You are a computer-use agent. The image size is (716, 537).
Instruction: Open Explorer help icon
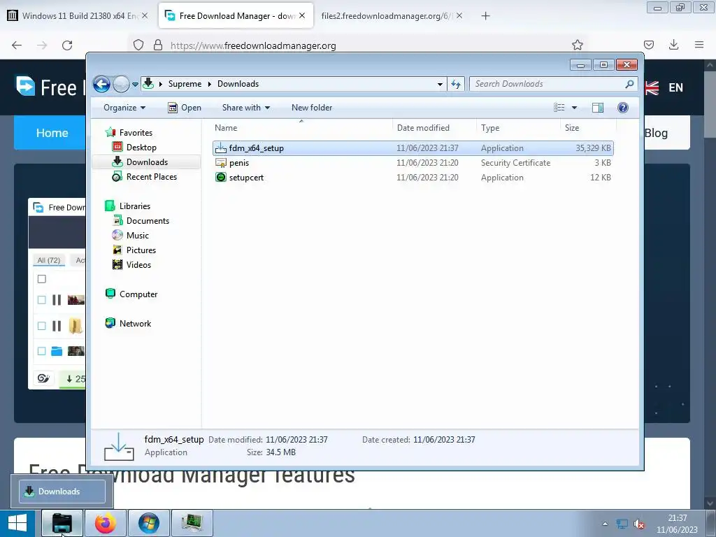tap(623, 108)
